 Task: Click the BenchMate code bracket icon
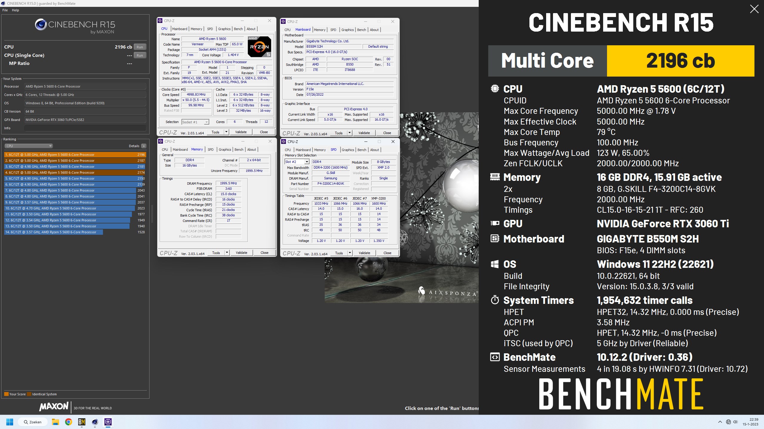[x=495, y=357]
